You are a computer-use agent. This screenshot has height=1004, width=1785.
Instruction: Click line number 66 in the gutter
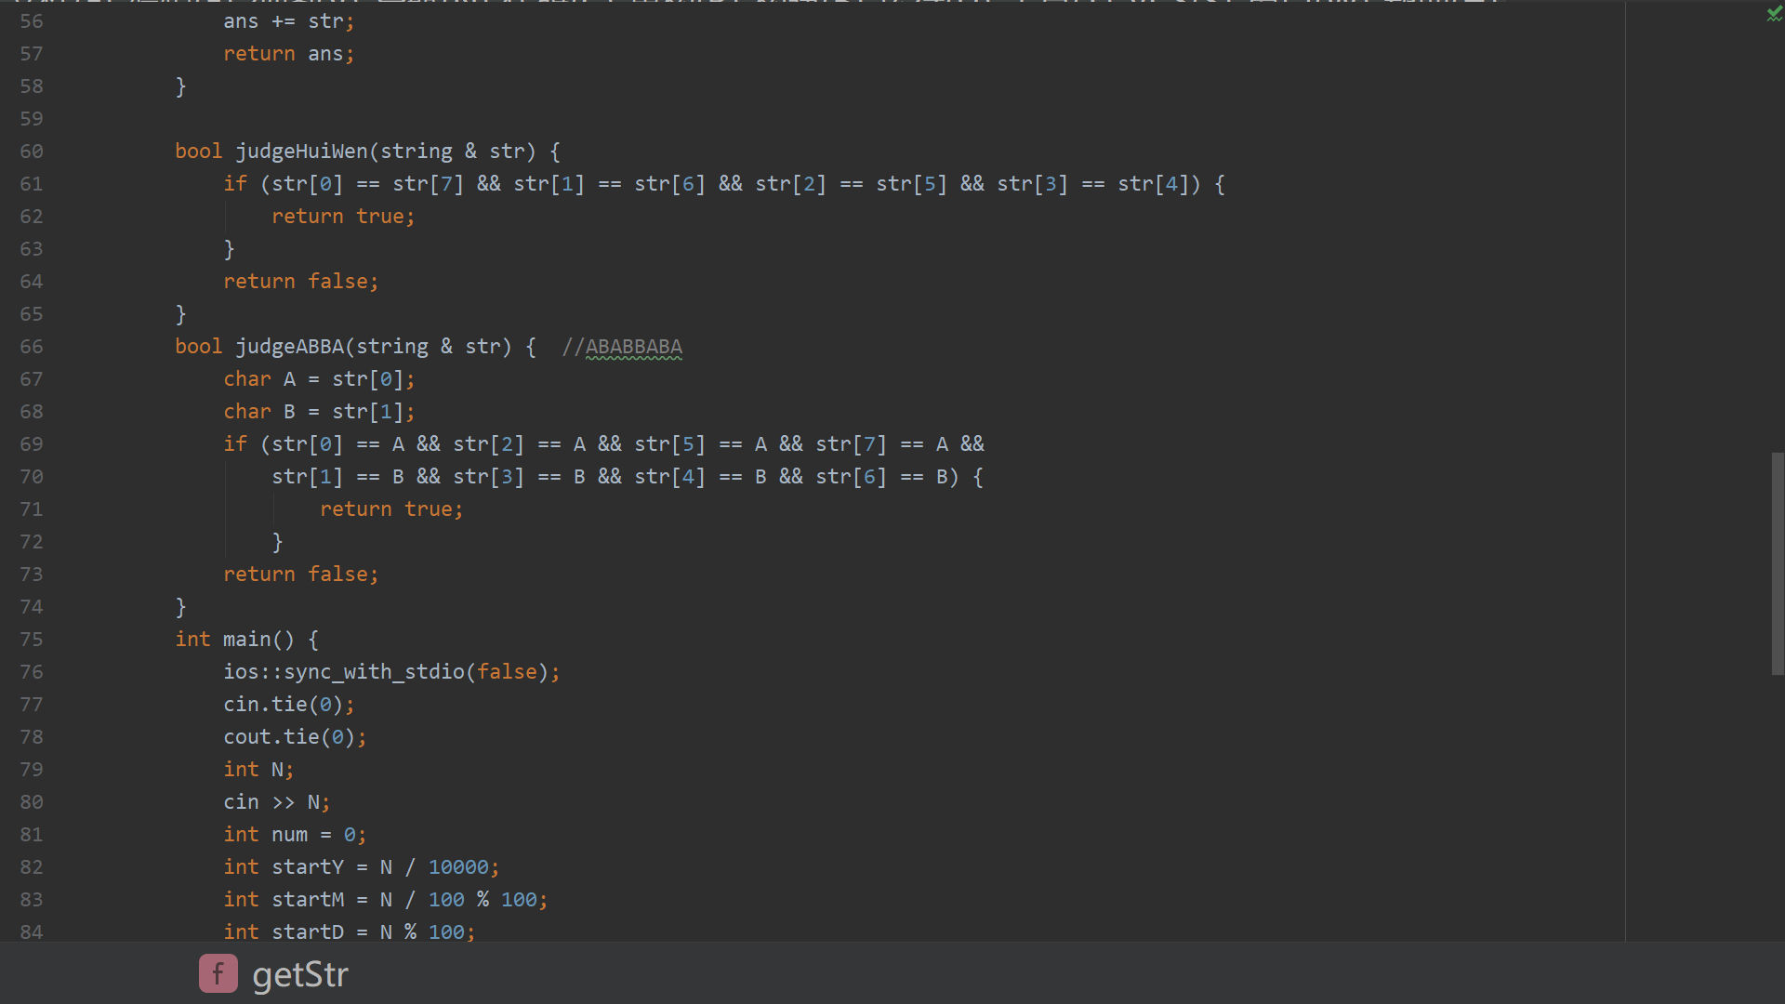click(x=32, y=347)
